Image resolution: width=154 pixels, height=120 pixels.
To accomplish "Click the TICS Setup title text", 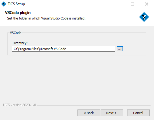I will coord(16,4).
